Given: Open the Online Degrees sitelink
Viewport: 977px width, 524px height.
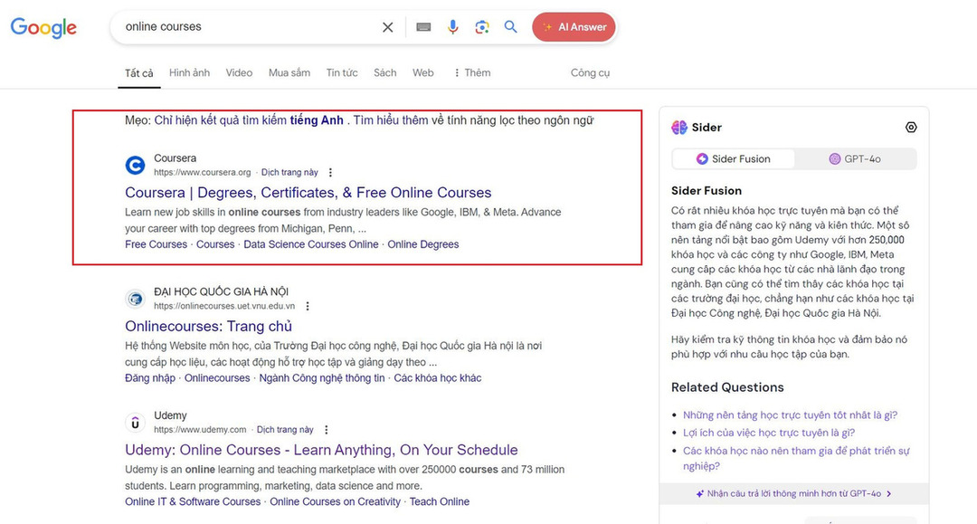Looking at the screenshot, I should [x=423, y=244].
